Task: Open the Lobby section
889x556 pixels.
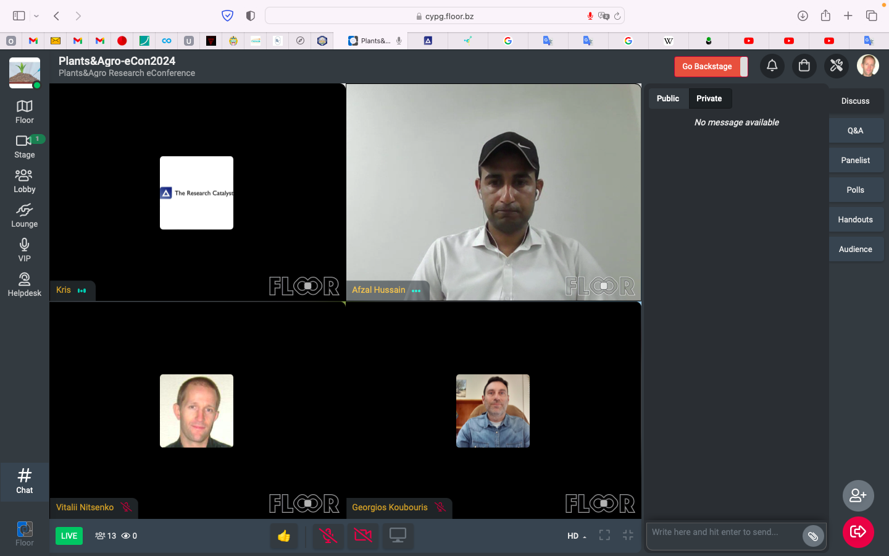Action: point(24,181)
